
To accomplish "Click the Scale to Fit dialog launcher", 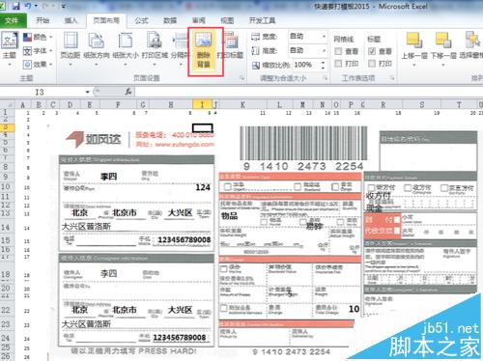I will coord(326,78).
